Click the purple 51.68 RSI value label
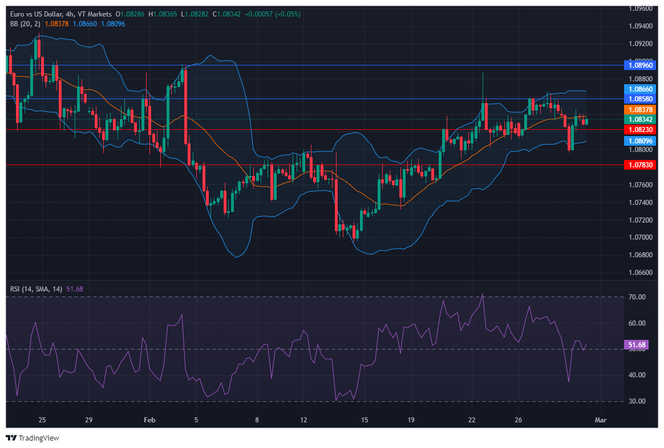Image resolution: width=664 pixels, height=448 pixels. (637, 345)
